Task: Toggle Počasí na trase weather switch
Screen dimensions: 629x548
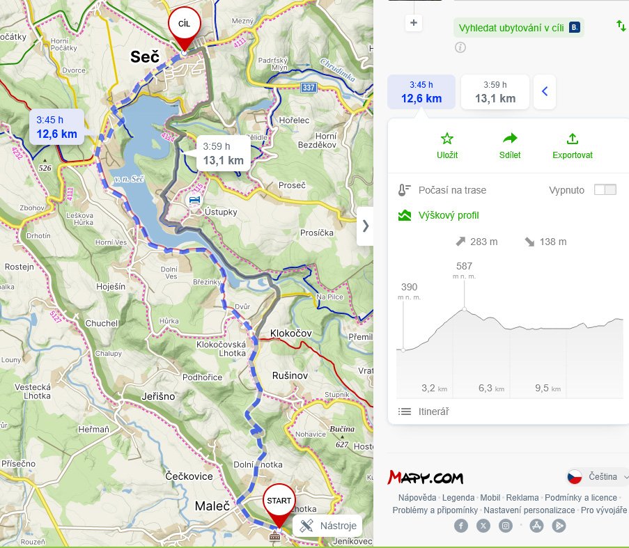Action: pyautogui.click(x=605, y=190)
